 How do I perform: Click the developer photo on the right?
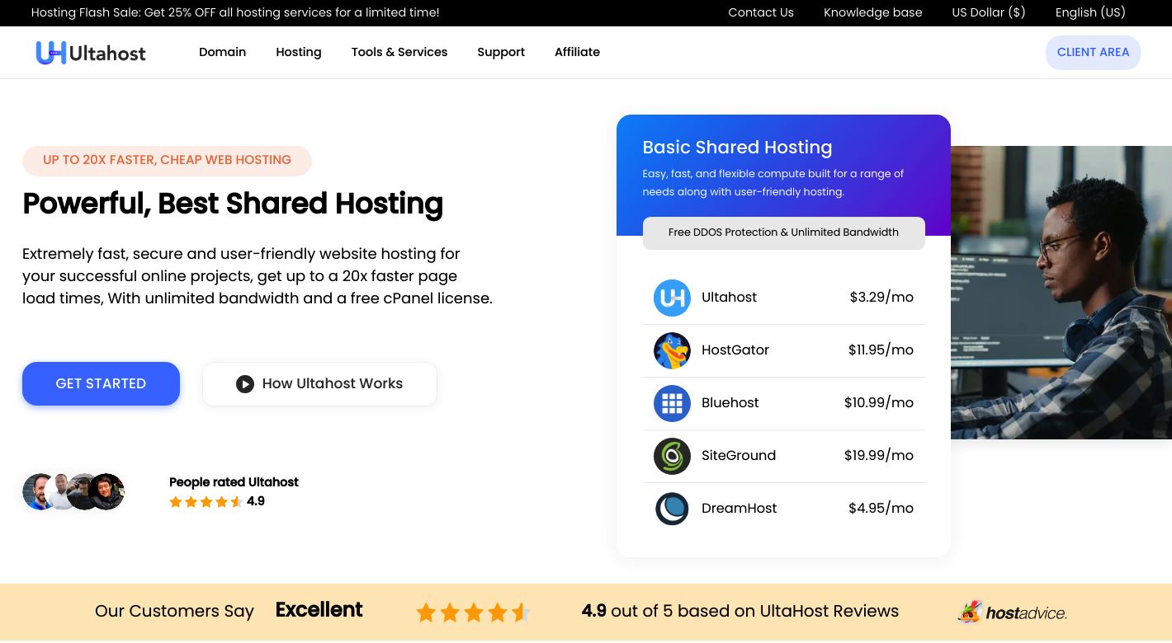coord(1061,293)
